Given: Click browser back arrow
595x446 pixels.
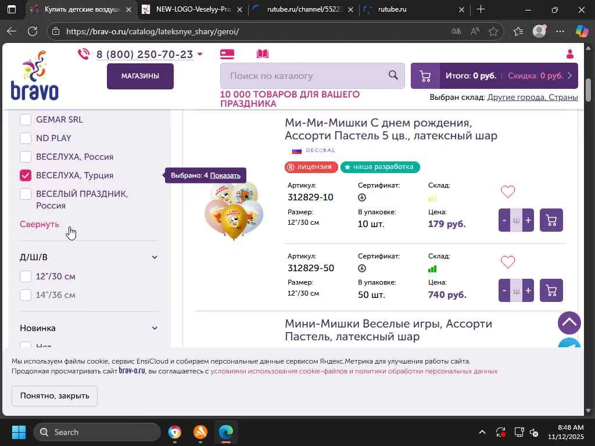Looking at the screenshot, I should (12, 31).
